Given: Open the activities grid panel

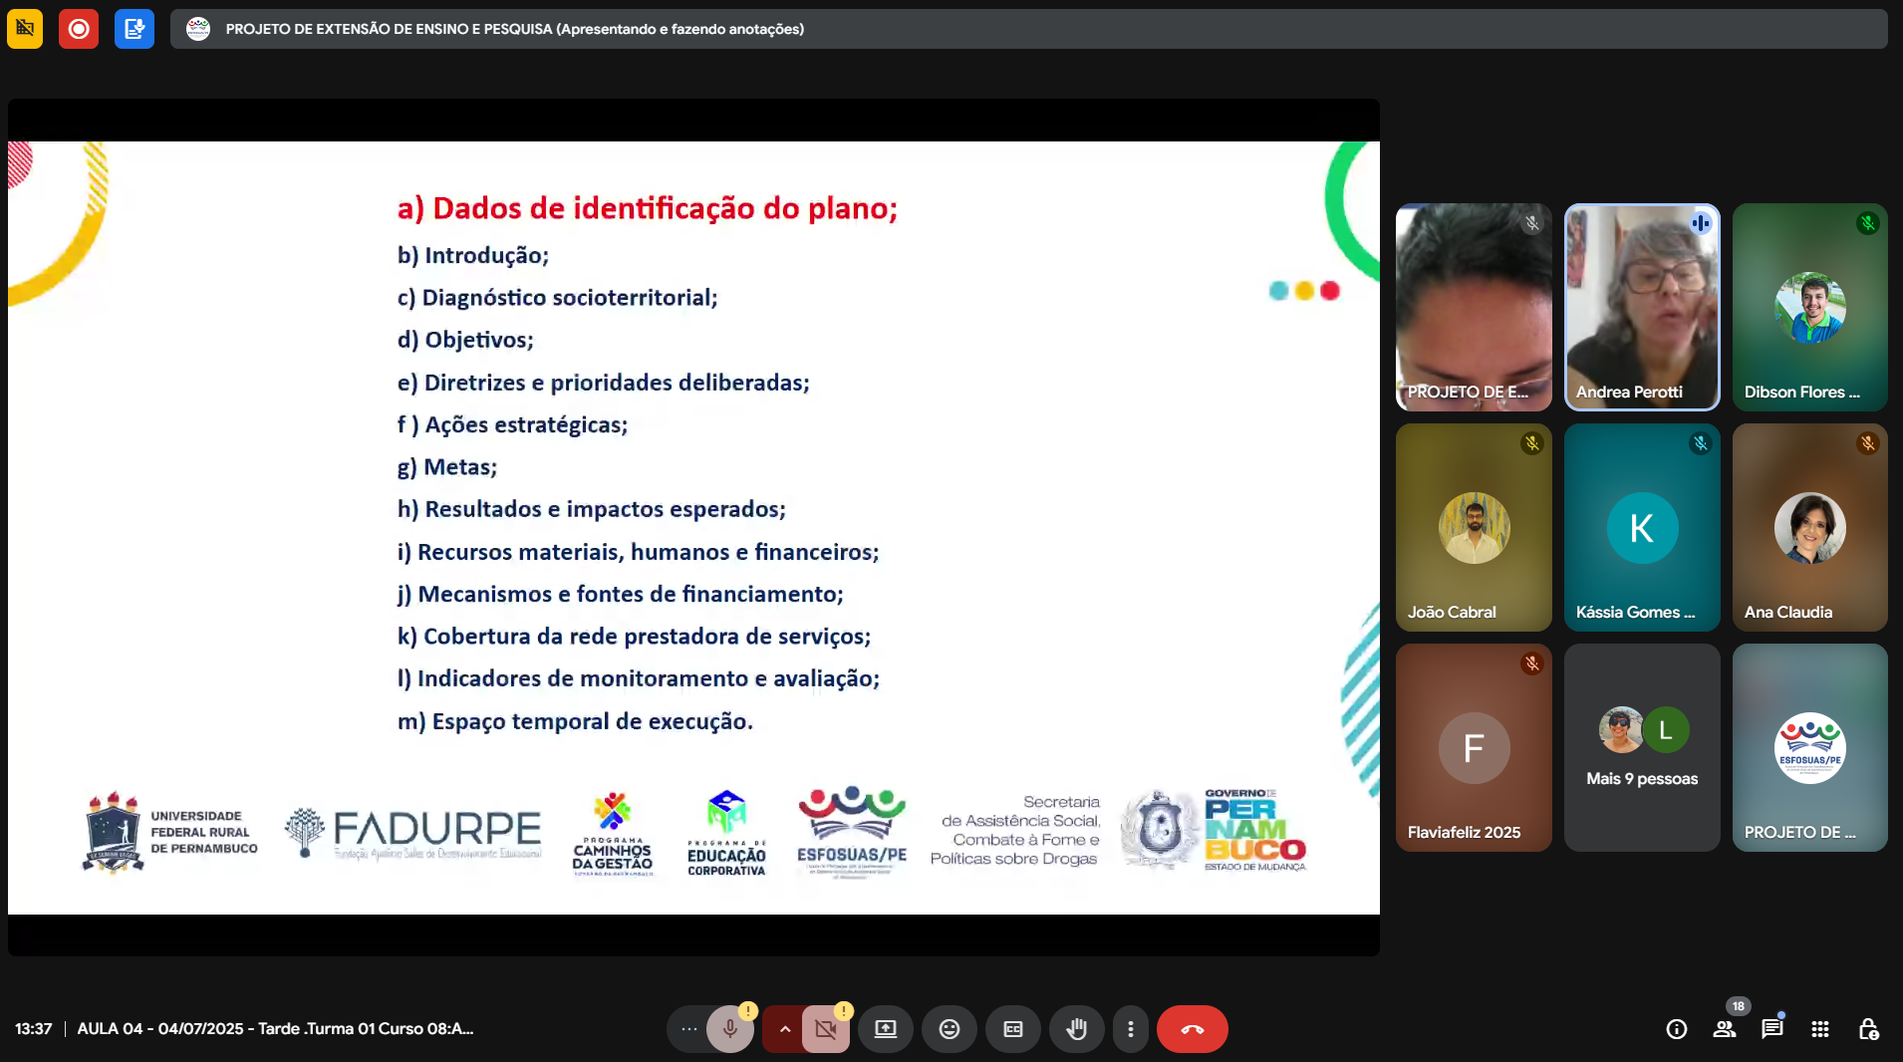Looking at the screenshot, I should coord(1820,1029).
